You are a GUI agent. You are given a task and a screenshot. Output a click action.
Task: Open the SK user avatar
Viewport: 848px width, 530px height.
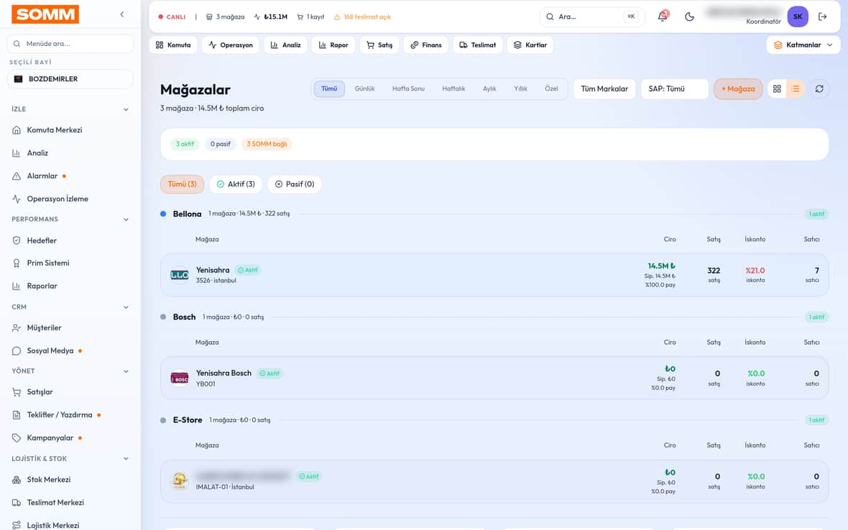[x=798, y=17]
